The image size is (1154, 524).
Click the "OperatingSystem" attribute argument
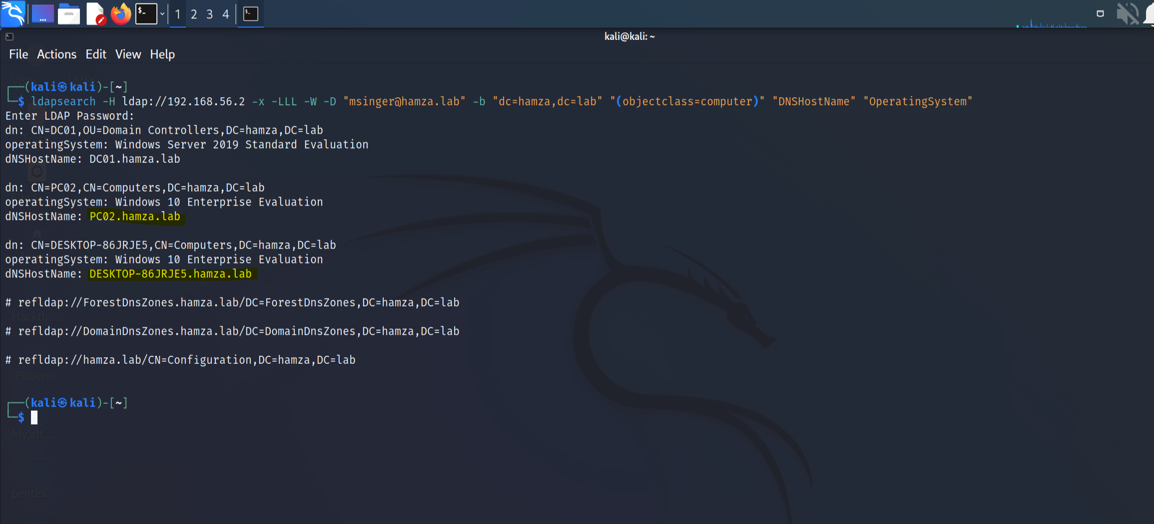(x=918, y=101)
